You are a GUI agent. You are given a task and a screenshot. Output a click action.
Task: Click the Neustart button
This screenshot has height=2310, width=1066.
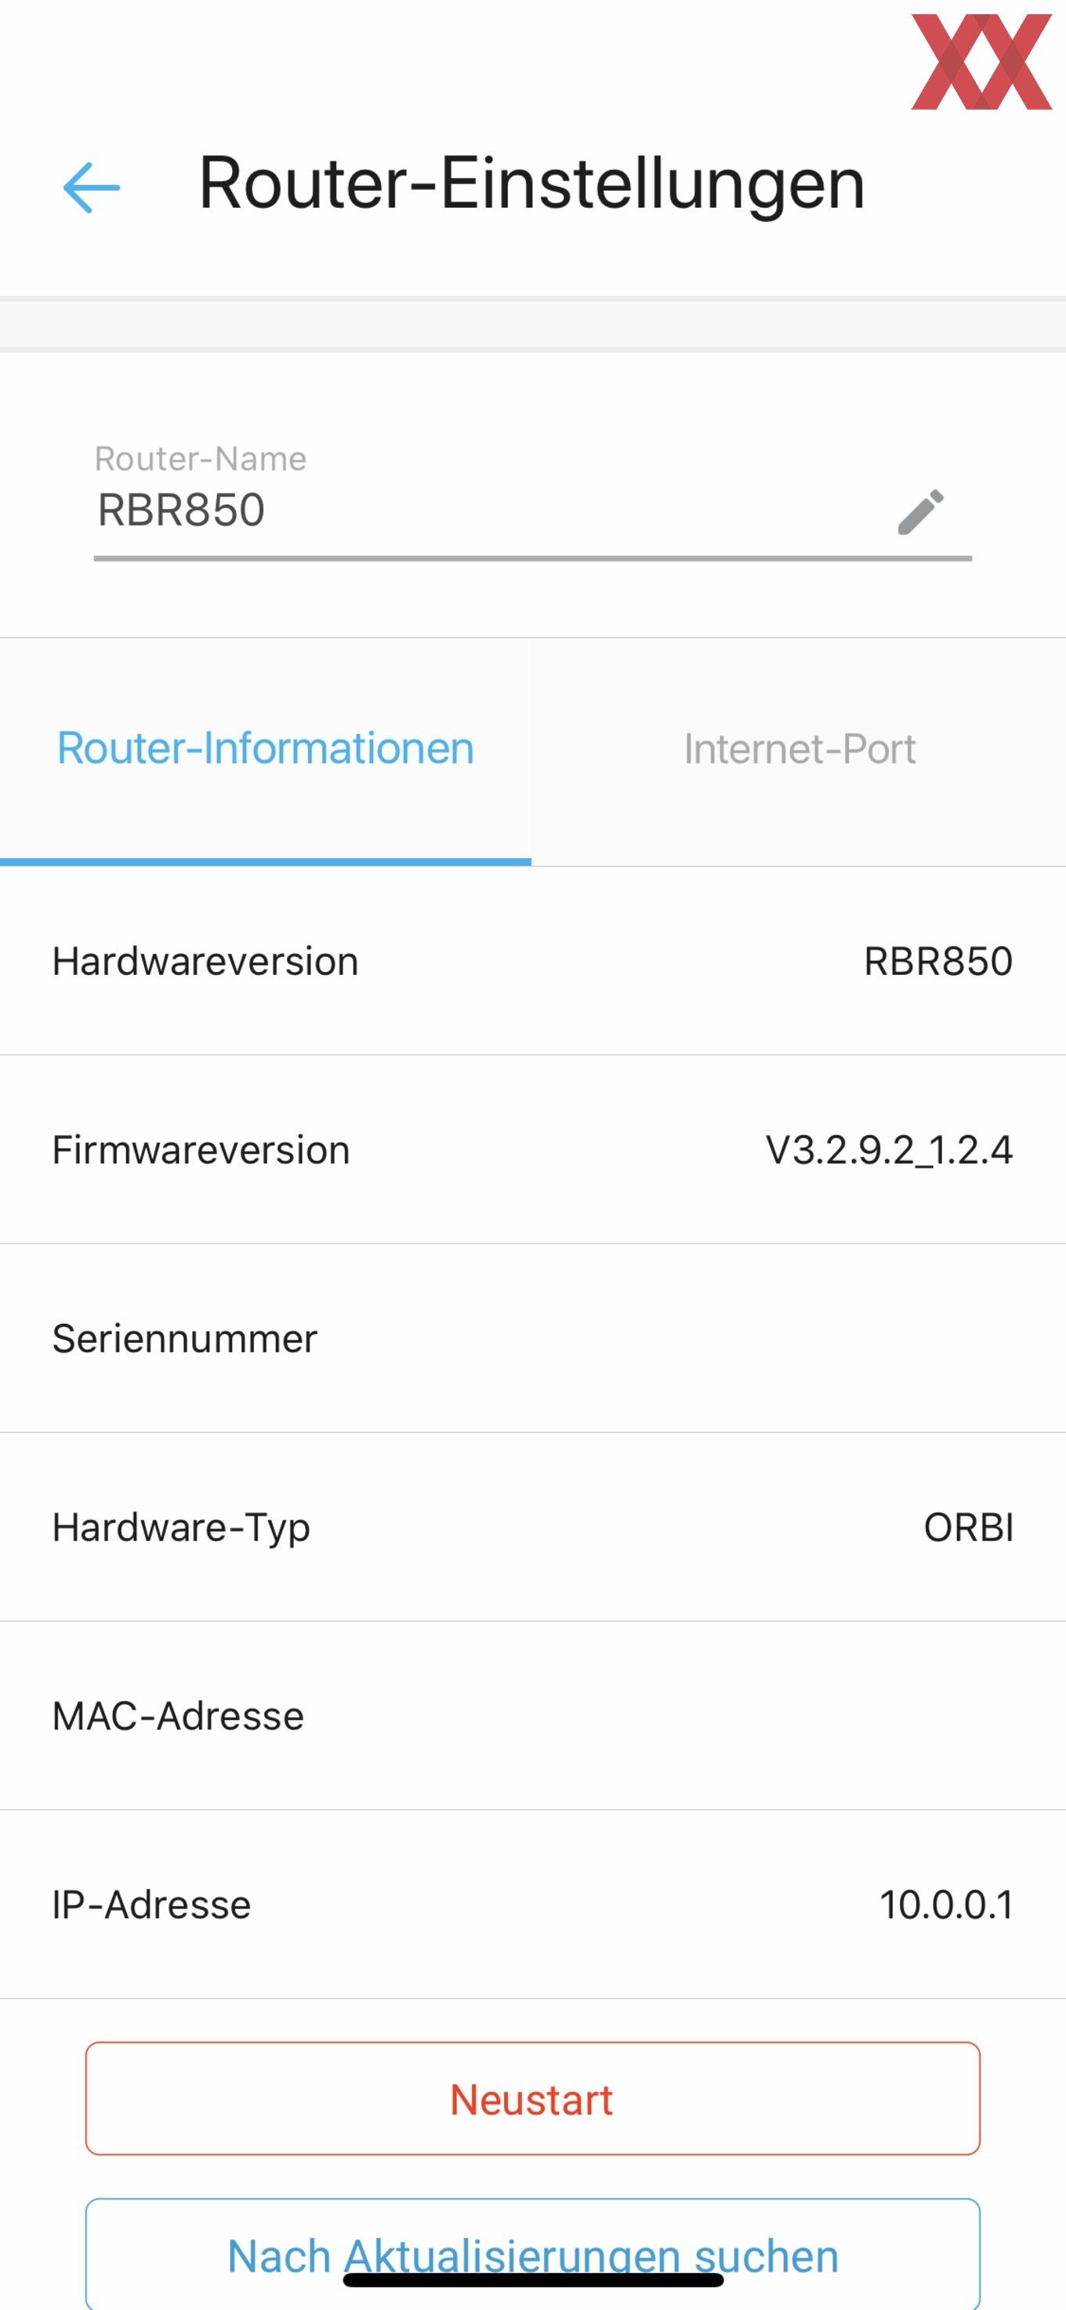coord(533,2099)
